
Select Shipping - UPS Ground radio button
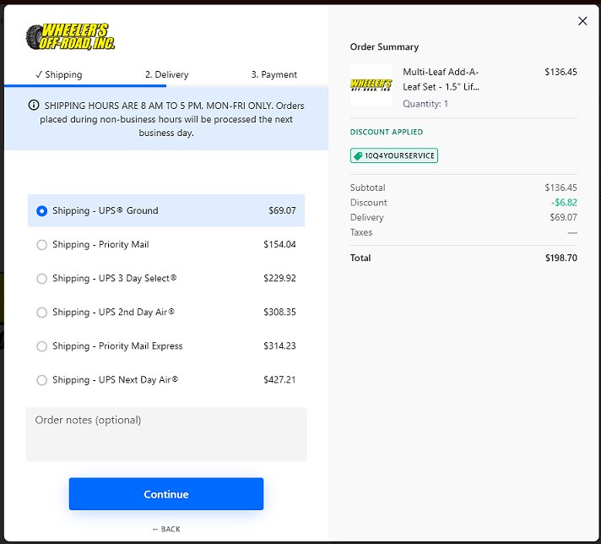pos(41,211)
